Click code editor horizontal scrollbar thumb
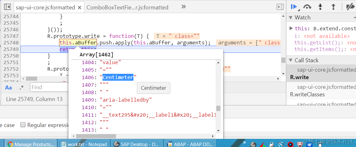Image resolution: width=356 pixels, height=147 pixels. pyautogui.click(x=32, y=79)
